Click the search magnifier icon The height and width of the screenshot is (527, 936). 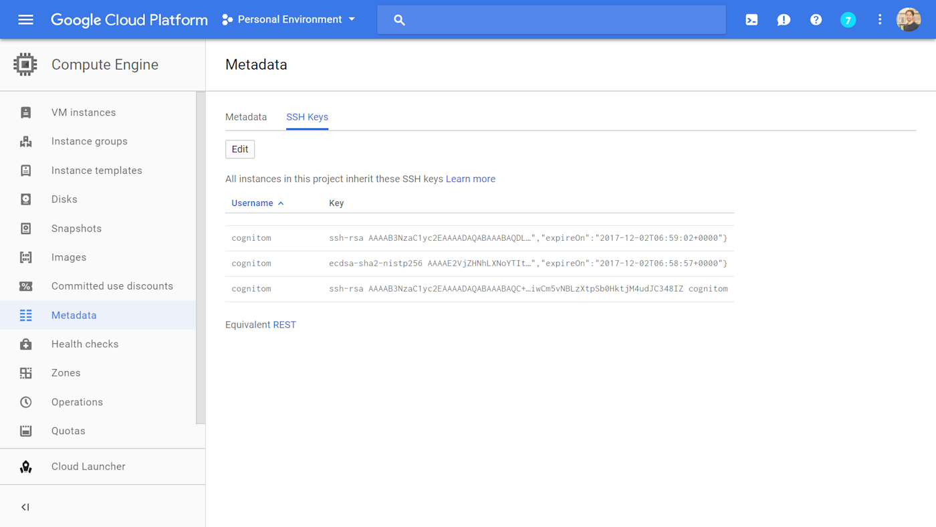coord(399,20)
